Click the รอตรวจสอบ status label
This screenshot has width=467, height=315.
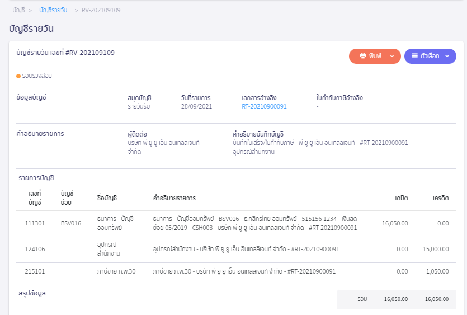coord(37,76)
